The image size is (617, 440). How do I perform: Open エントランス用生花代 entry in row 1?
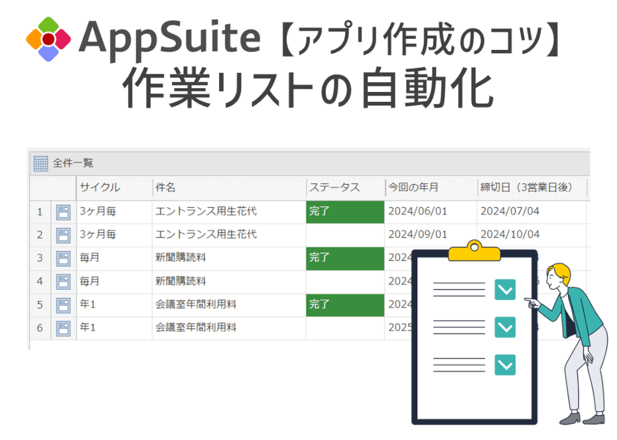(206, 212)
